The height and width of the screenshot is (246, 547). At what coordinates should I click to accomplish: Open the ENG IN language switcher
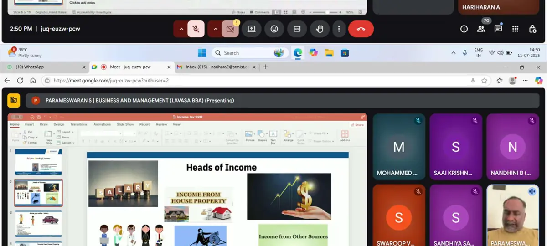pyautogui.click(x=478, y=53)
